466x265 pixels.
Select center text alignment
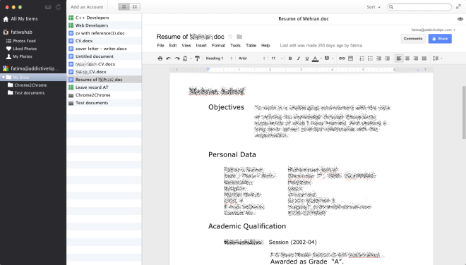point(407,58)
